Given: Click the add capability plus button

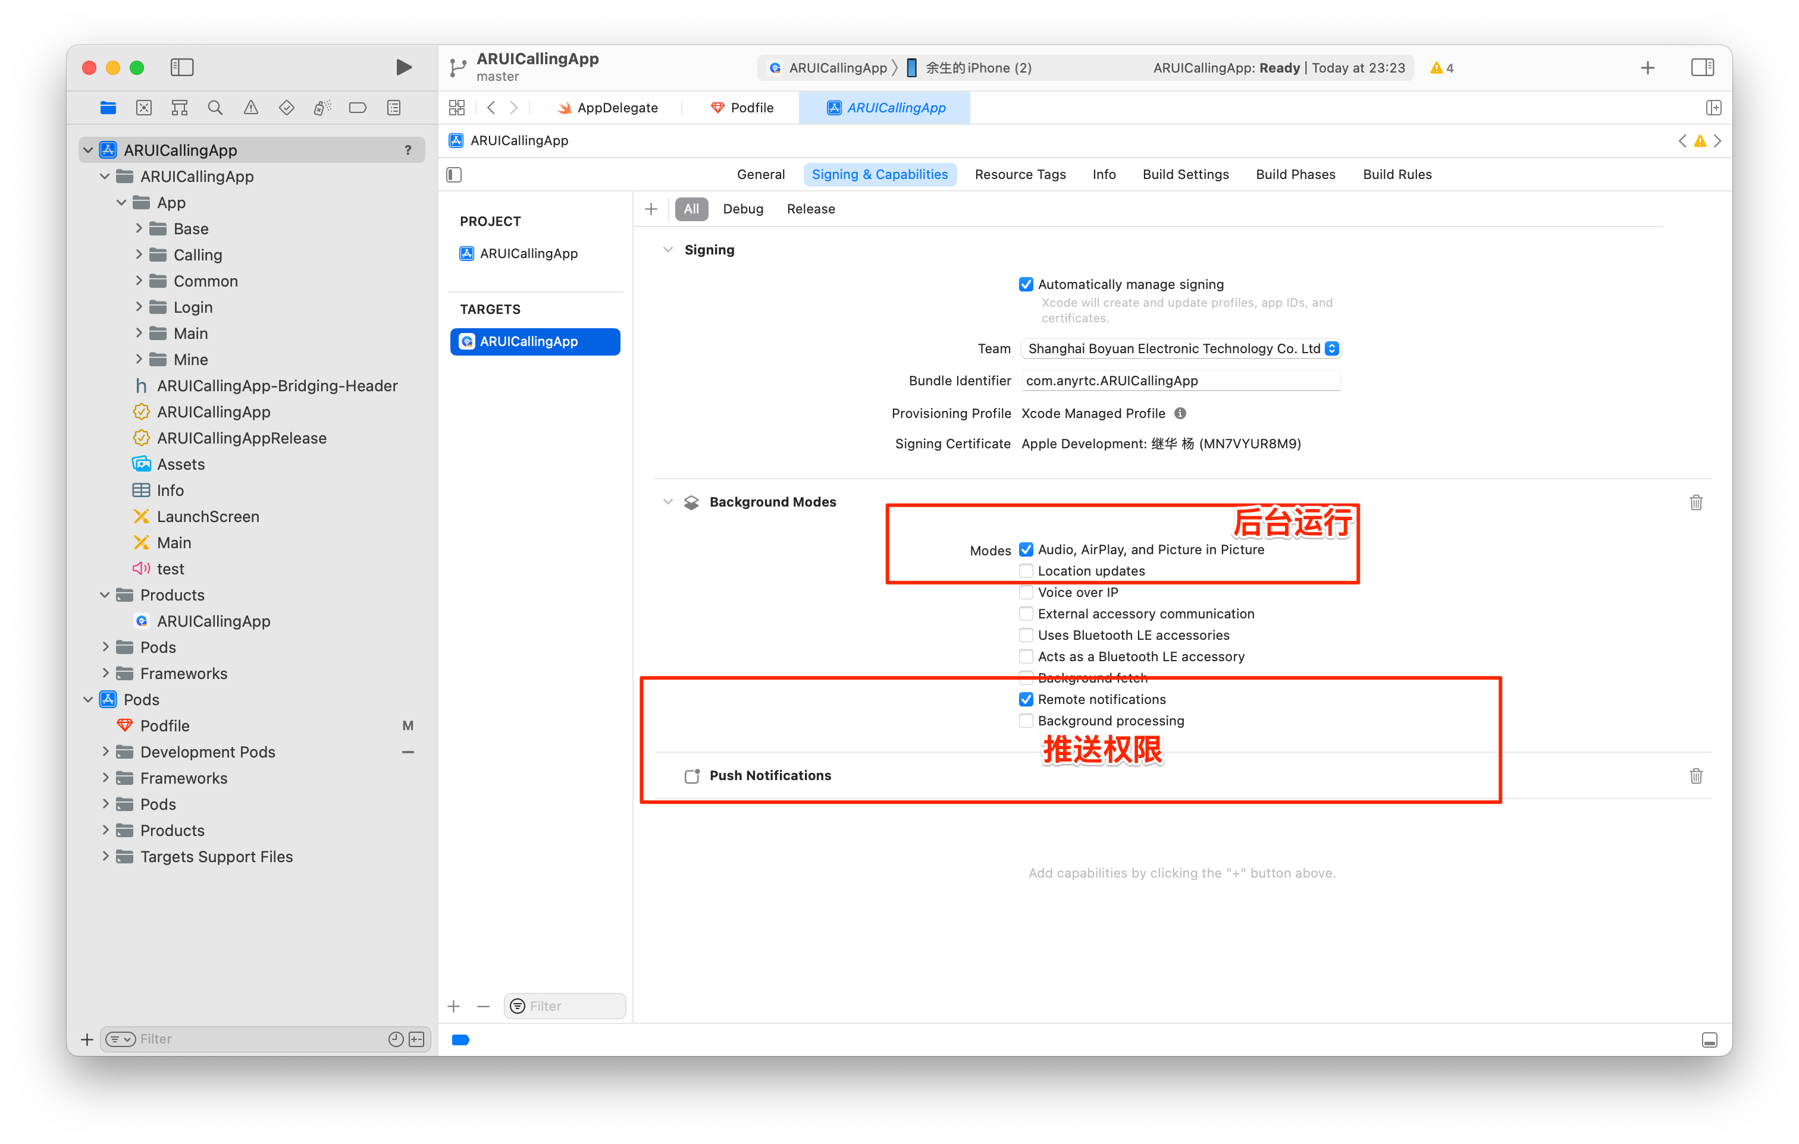Looking at the screenshot, I should tap(651, 209).
